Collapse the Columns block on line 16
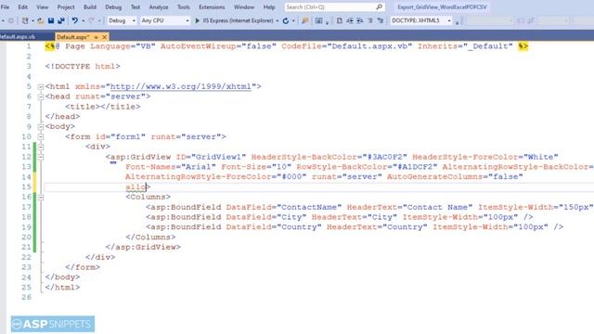The height and width of the screenshot is (334, 594). 41,197
